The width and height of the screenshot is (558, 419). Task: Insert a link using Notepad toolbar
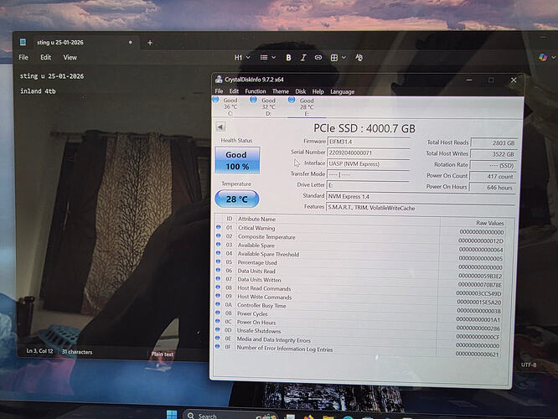pos(318,58)
